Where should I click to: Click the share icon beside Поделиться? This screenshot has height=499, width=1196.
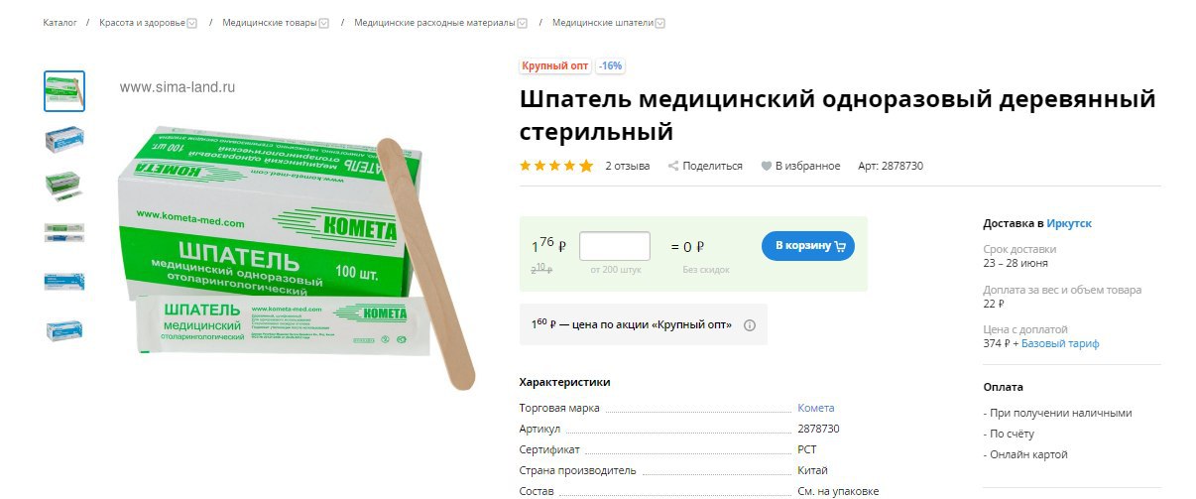(673, 166)
